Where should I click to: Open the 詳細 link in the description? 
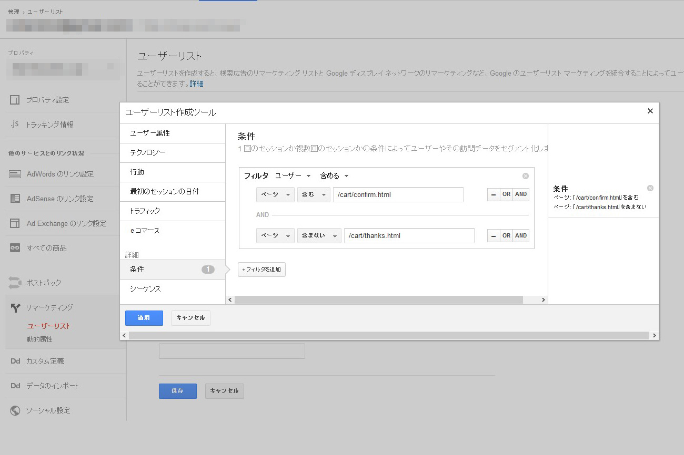coord(196,84)
